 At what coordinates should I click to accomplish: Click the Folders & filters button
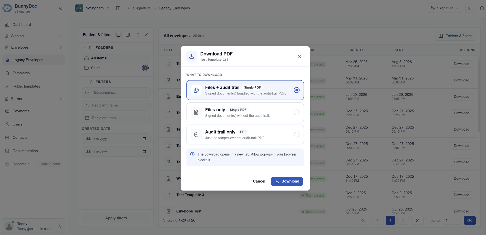click(x=455, y=36)
